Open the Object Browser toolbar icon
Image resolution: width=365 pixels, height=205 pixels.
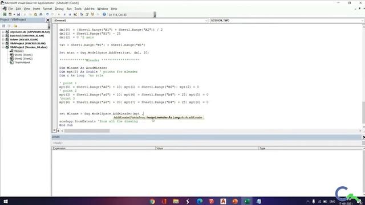click(x=92, y=14)
